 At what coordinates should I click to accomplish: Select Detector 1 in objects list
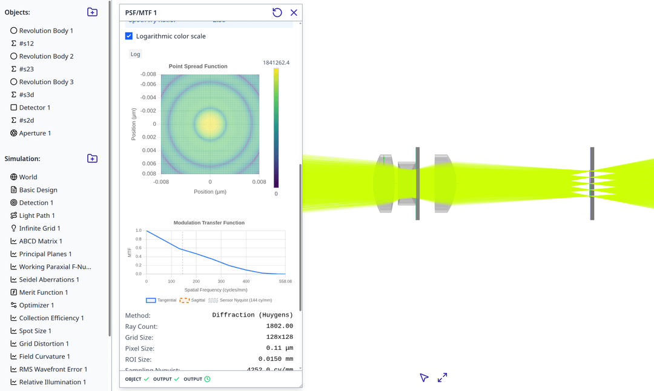click(x=35, y=108)
